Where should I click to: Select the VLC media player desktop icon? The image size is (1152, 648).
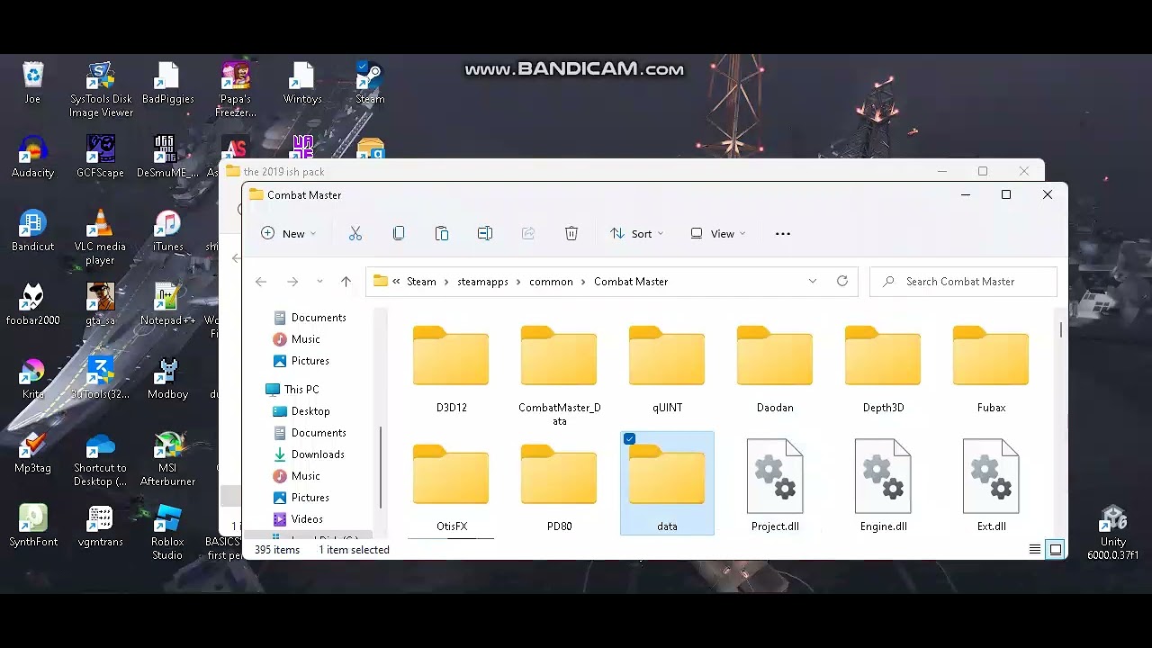click(x=100, y=238)
